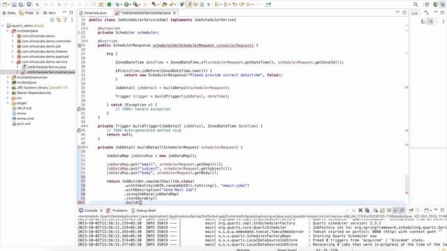Image resolution: width=447 pixels, height=251 pixels.
Task: Click the editor vertical scrollbar thumb
Action: pos(406,184)
